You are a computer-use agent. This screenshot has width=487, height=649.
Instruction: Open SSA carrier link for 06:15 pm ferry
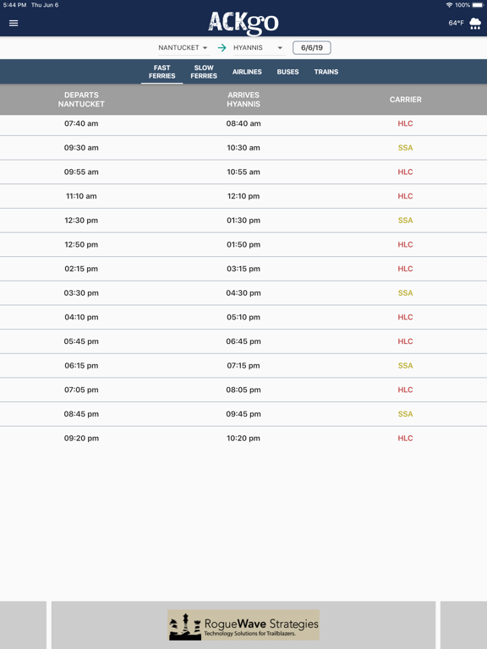pyautogui.click(x=406, y=365)
